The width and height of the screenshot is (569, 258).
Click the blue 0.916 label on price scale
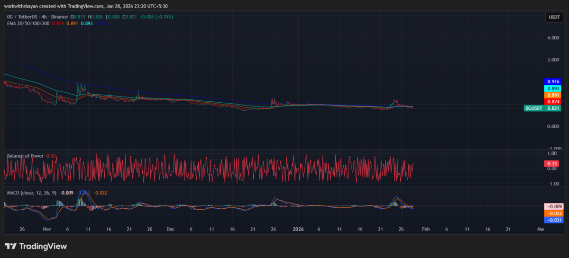point(553,82)
